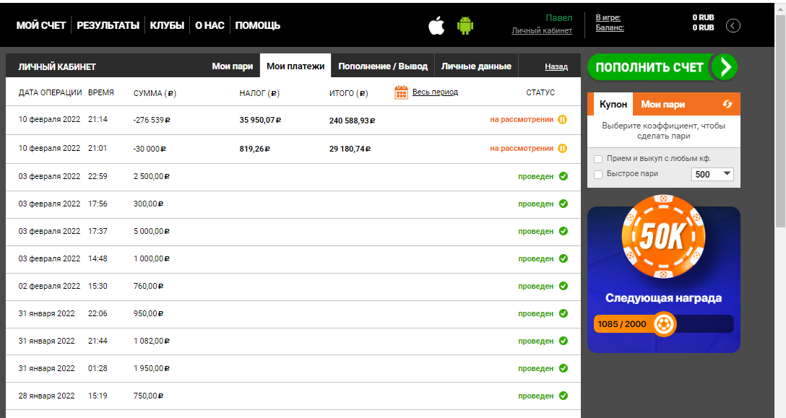Click pause status icon for -30 000 payment
Screen dimensions: 786x418
(562, 149)
